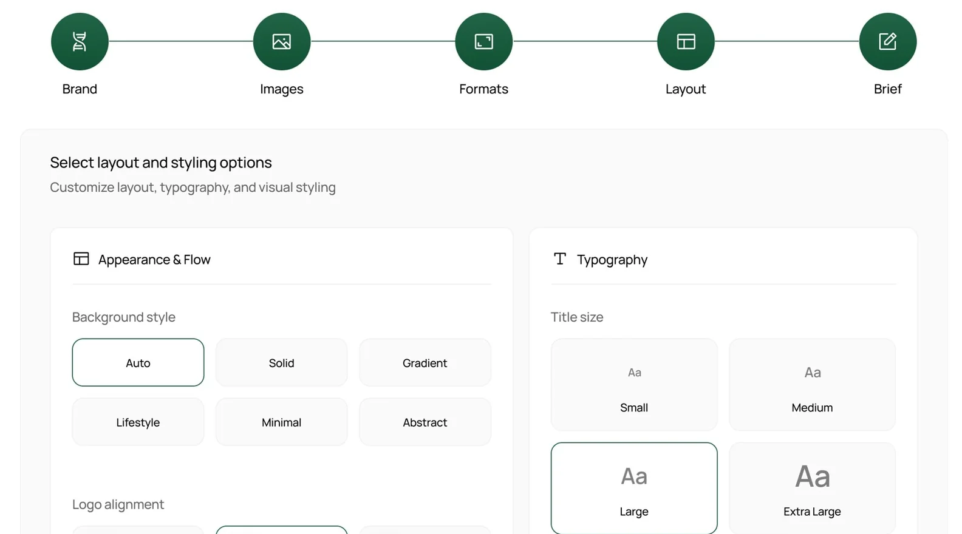Pick Extra Large title size
962x534 pixels.
point(812,488)
